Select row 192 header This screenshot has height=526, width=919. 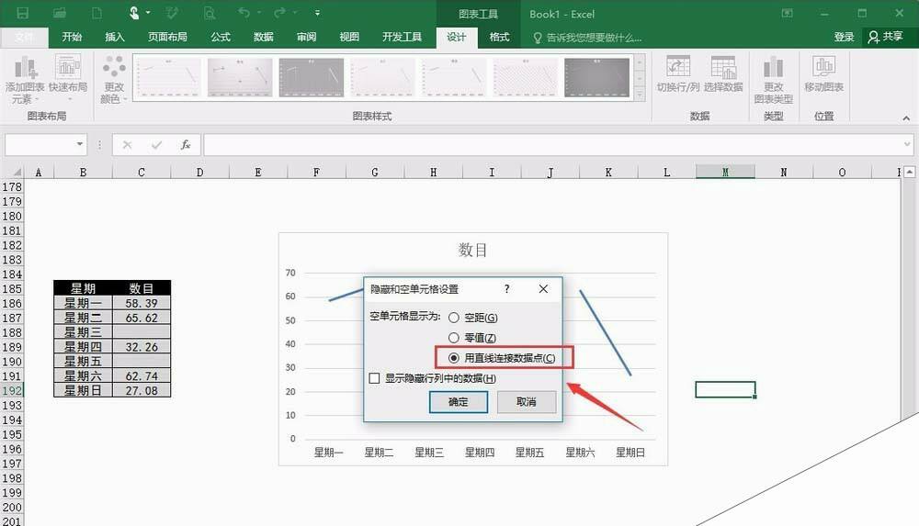click(12, 391)
